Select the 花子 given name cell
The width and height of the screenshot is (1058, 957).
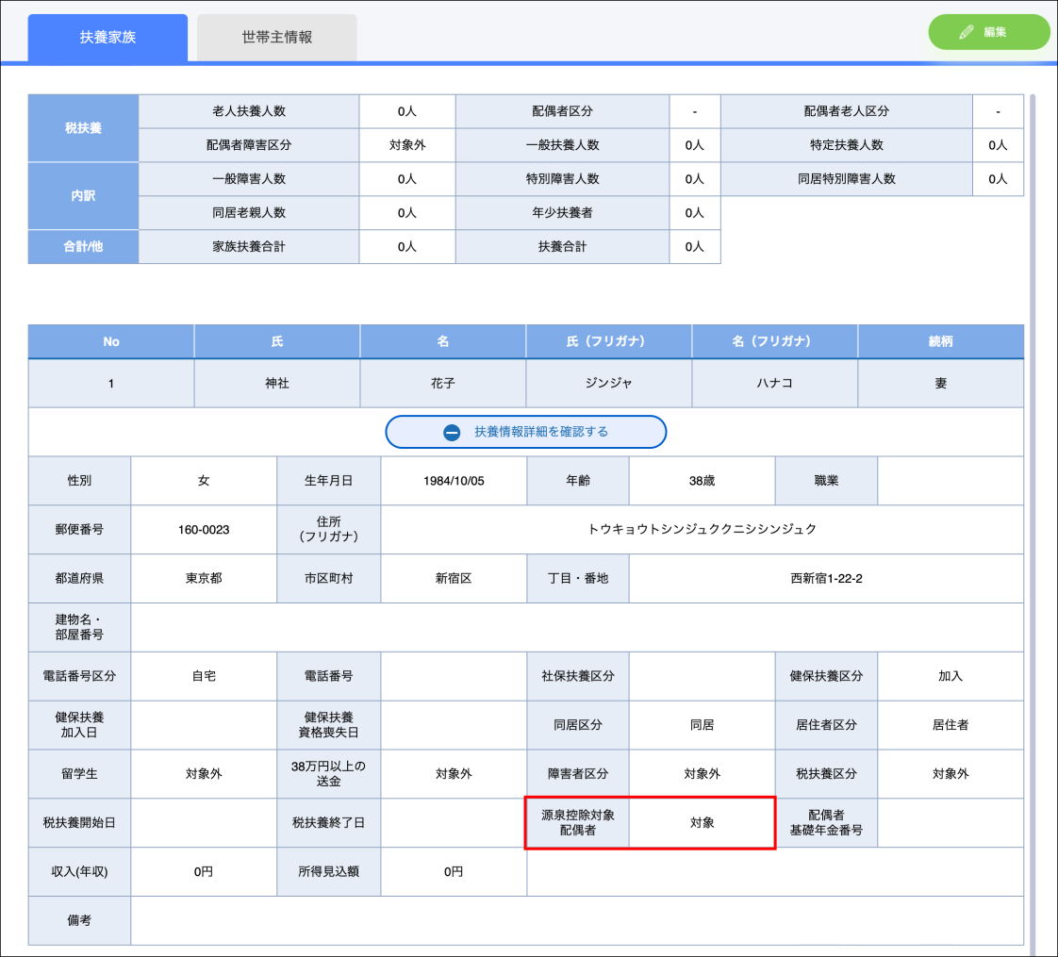tap(443, 384)
